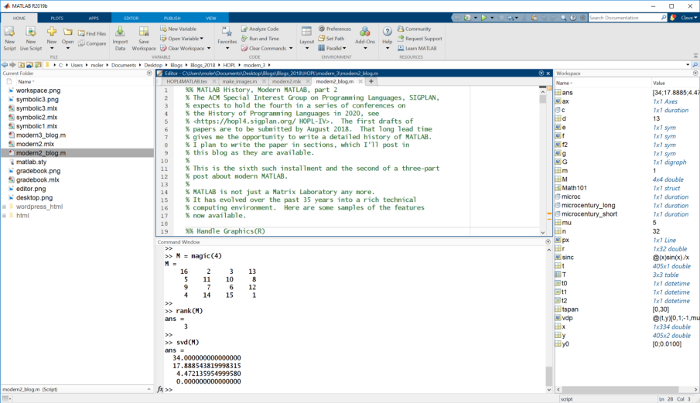The image size is (700, 403).
Task: Click Set Path
Action: click(x=331, y=39)
